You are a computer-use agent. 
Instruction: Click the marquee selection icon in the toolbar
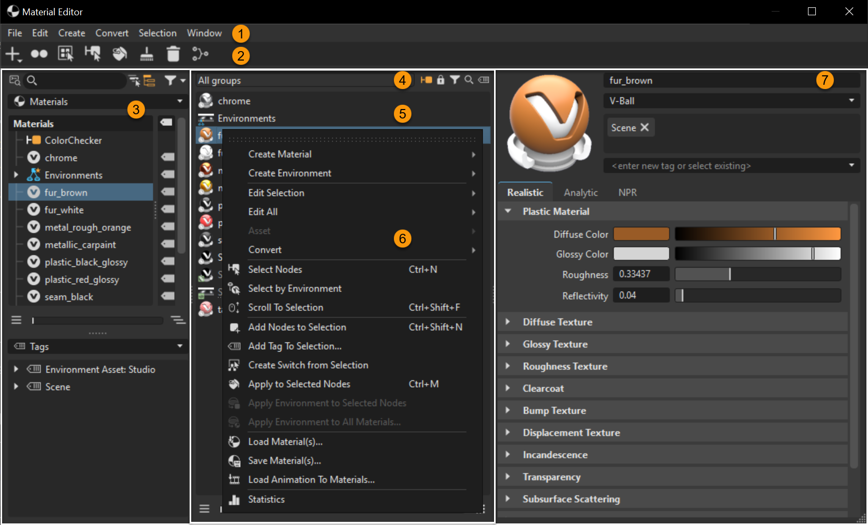pos(65,54)
